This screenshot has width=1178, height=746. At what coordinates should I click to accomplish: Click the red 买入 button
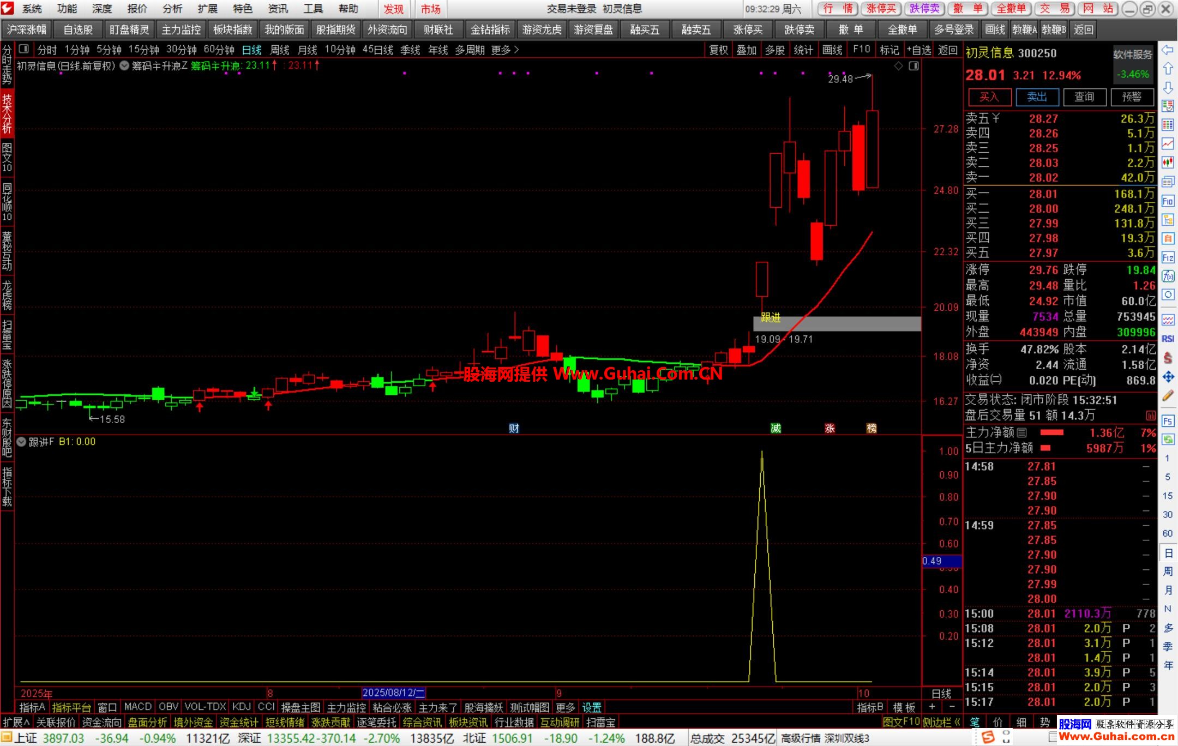(989, 97)
